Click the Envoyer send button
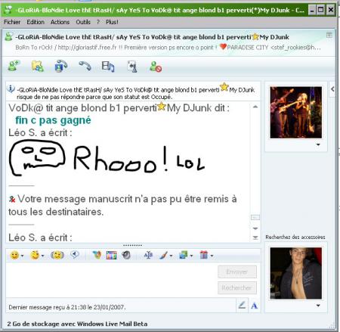Image resolution: width=340 pixels, height=332 pixels. click(x=237, y=271)
